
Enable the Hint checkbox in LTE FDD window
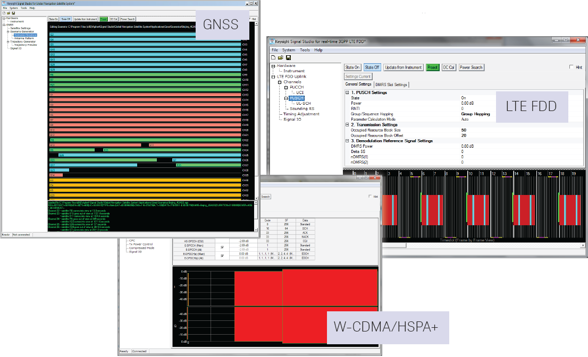pyautogui.click(x=572, y=67)
